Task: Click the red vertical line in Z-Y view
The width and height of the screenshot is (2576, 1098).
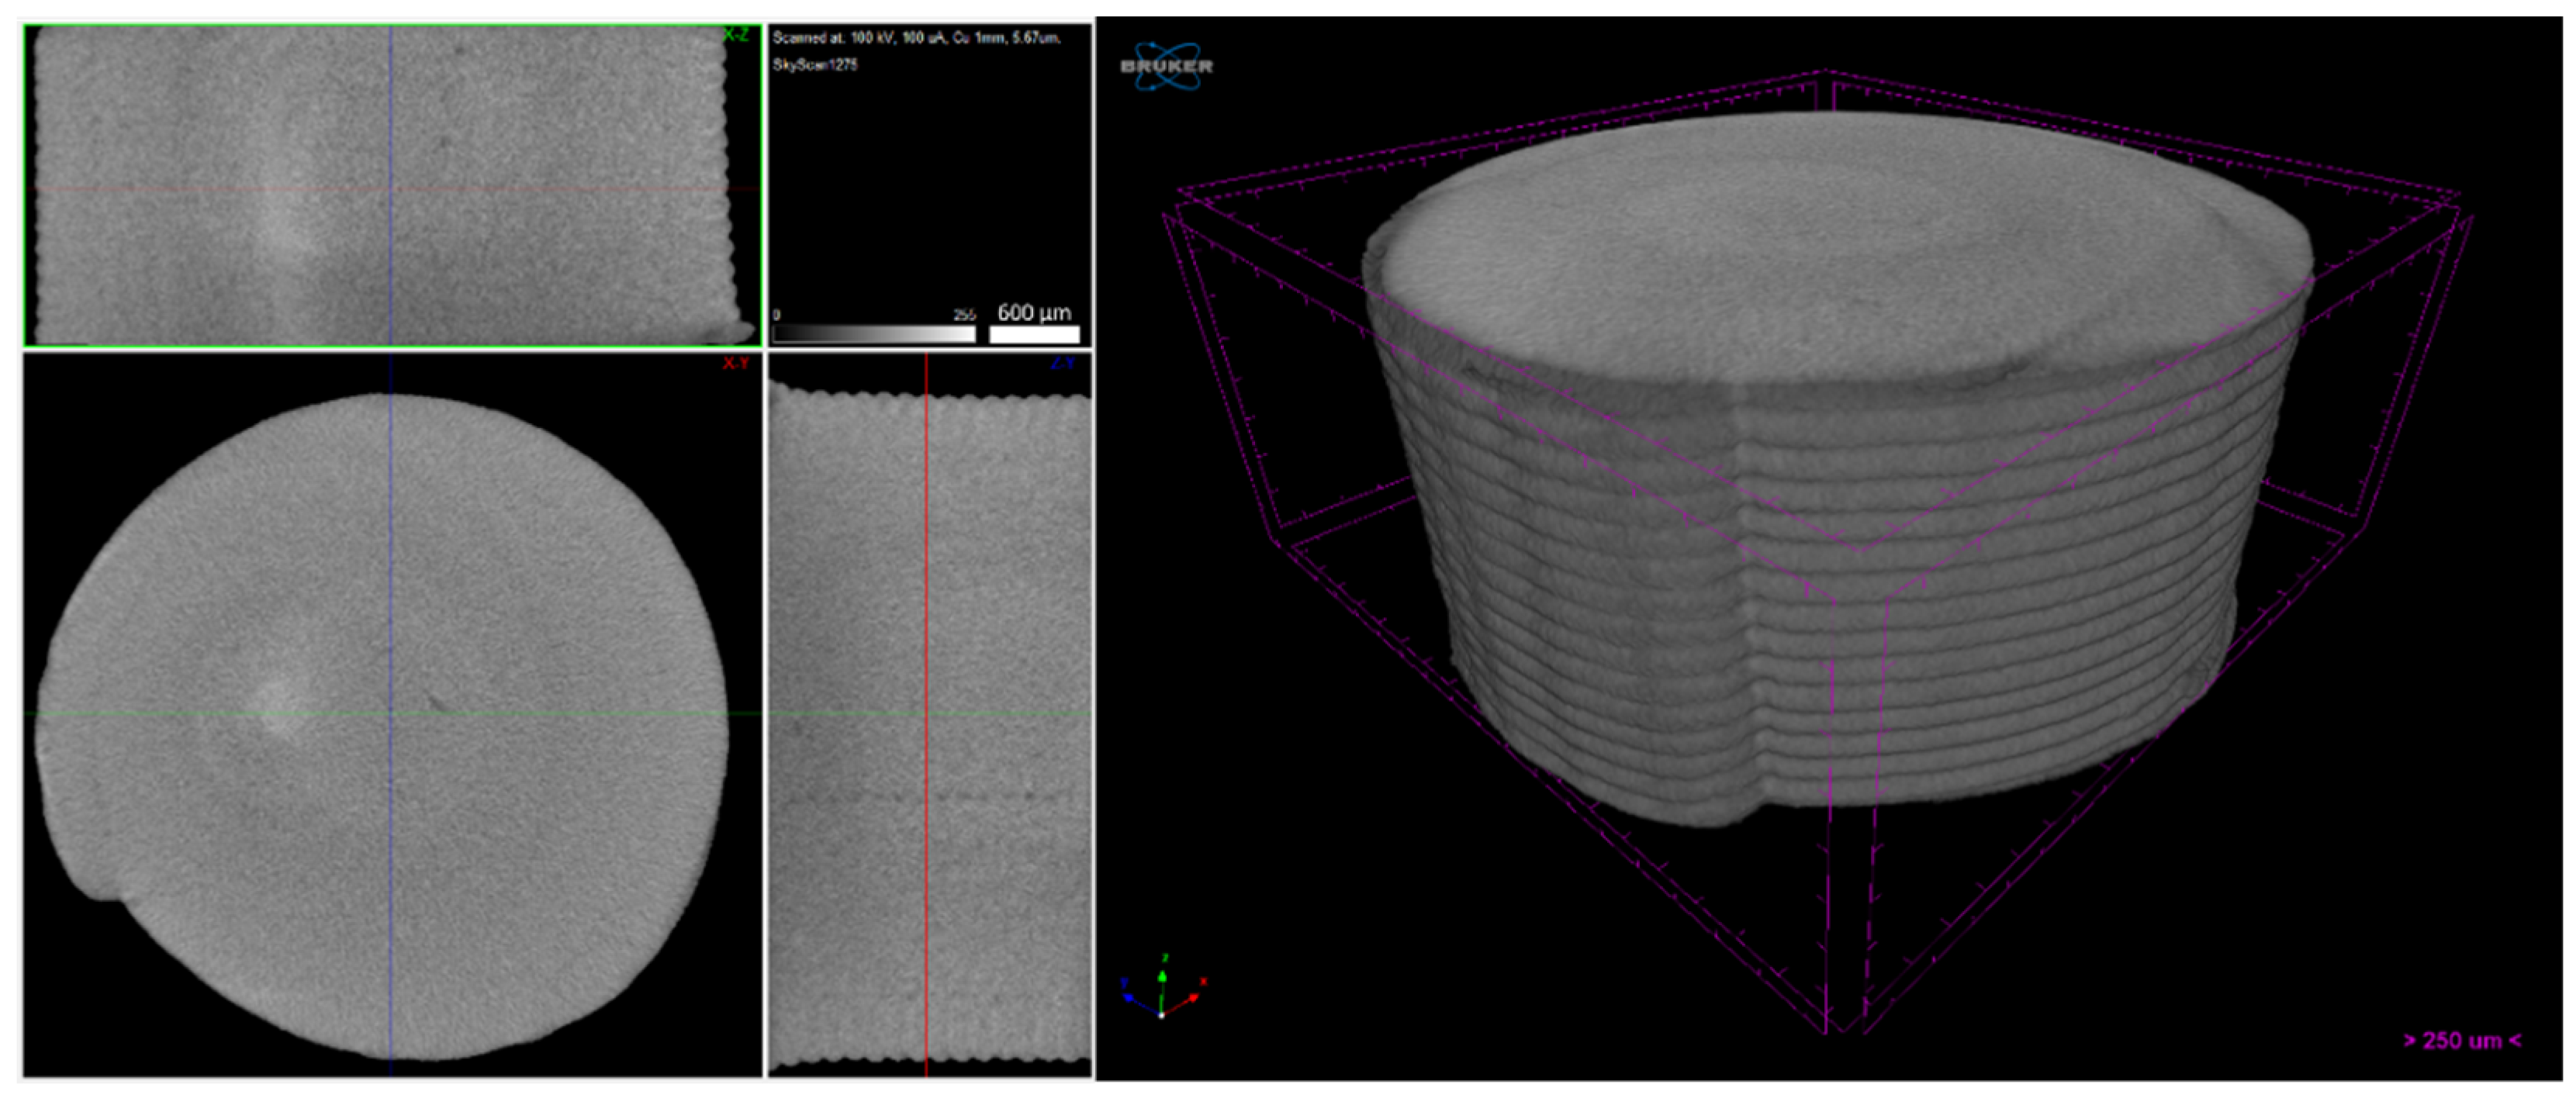Action: (x=926, y=600)
